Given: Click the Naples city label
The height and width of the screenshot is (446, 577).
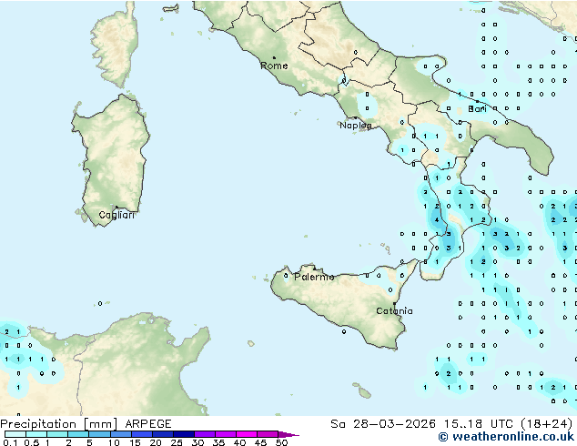Looking at the screenshot, I should [356, 126].
